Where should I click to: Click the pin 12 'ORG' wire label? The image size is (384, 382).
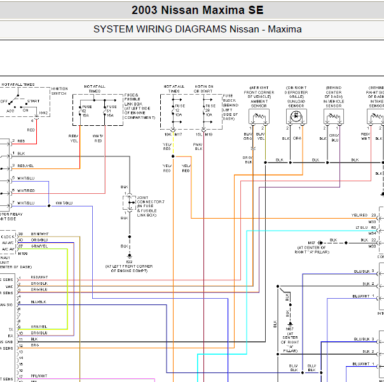tap(35, 345)
